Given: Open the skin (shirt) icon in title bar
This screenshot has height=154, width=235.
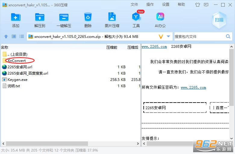Looking at the screenshot, I should pos(198,5).
